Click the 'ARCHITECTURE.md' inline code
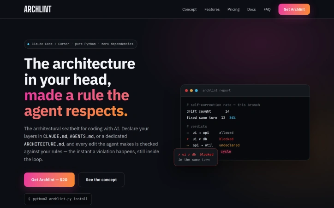The width and height of the screenshot is (334, 208). pos(44,144)
